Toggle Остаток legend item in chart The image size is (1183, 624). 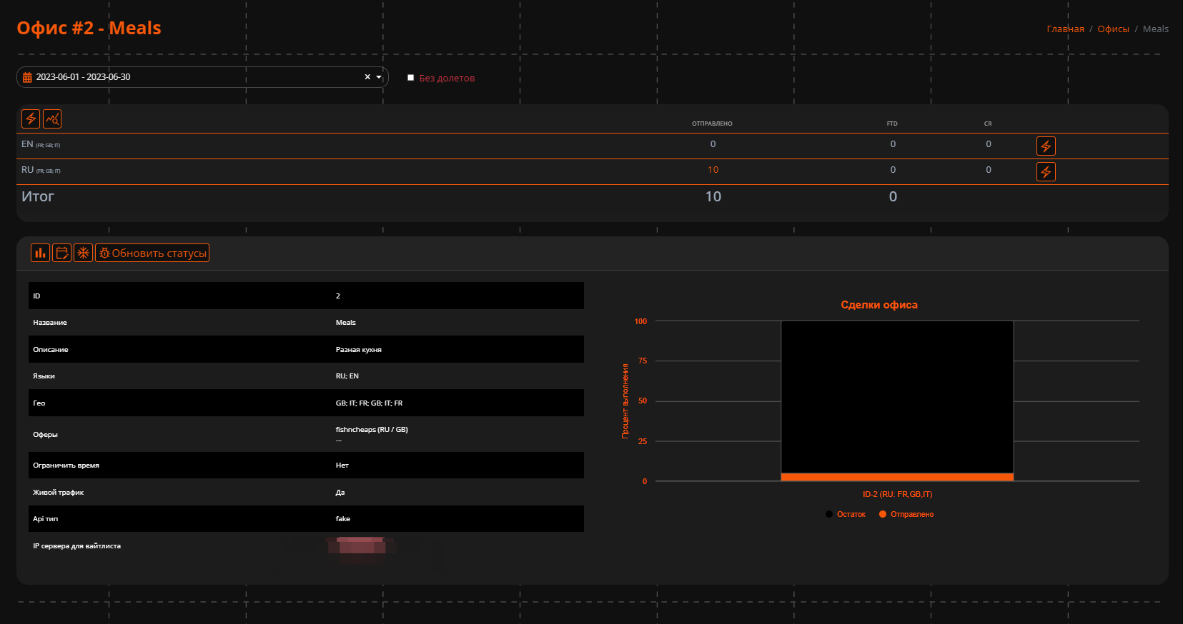[x=846, y=514]
